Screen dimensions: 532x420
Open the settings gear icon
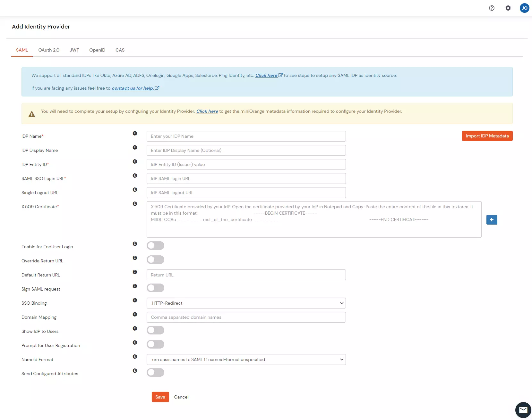508,8
